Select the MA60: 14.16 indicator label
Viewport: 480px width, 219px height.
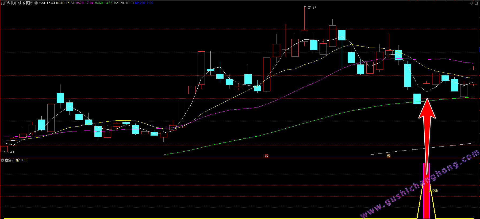tap(103, 3)
